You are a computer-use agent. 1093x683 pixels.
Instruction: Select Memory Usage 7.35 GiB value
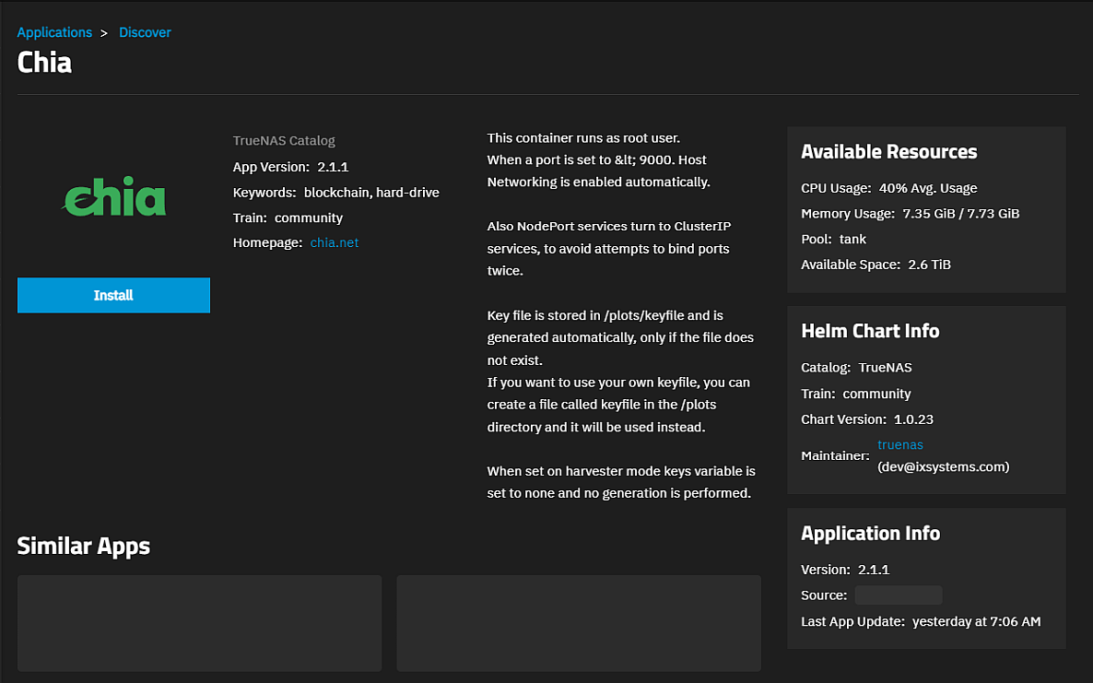click(x=910, y=213)
